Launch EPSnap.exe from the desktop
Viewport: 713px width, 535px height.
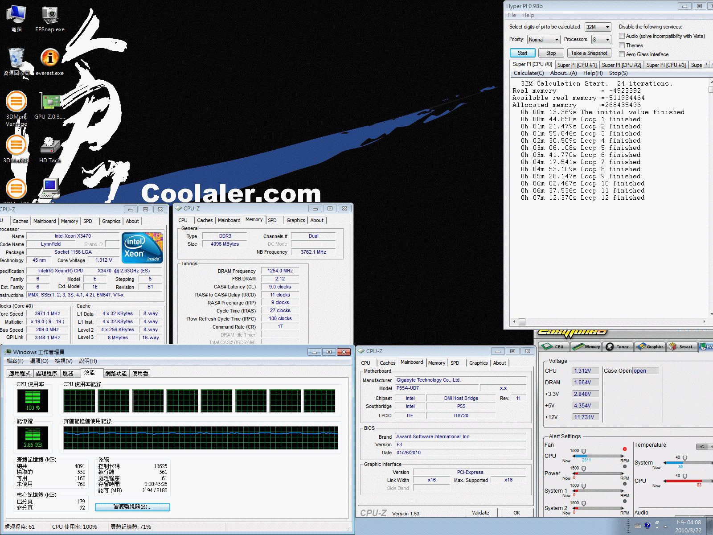click(50, 19)
